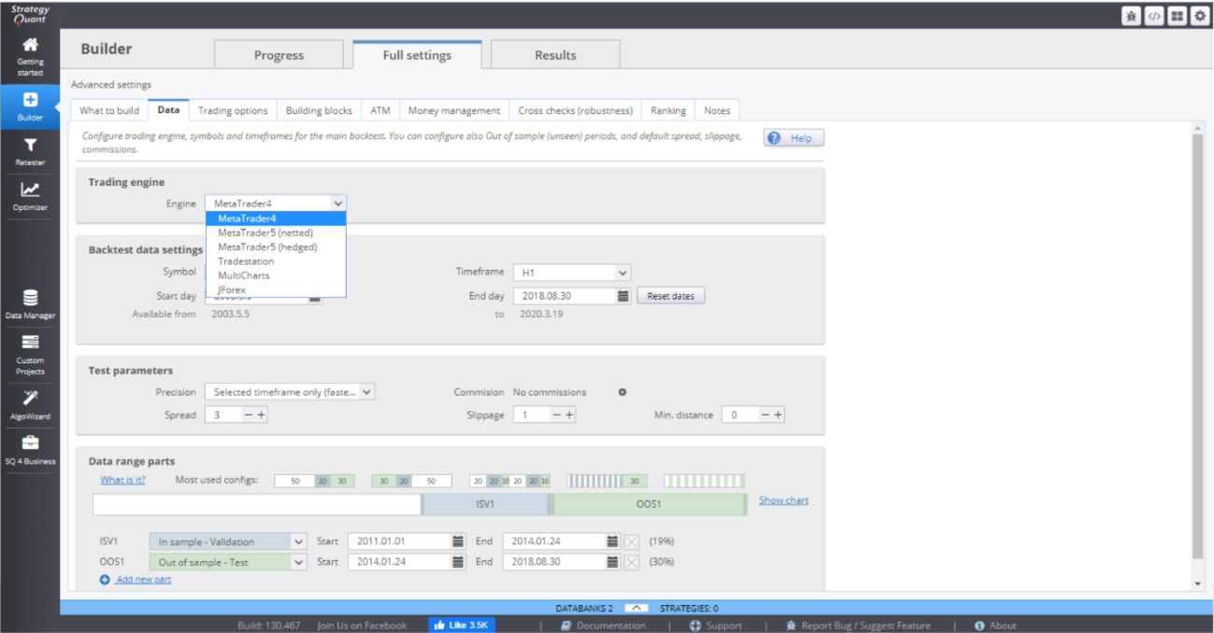Click the Facebook Like 3.5K button
1214x633 pixels.
coord(462,626)
